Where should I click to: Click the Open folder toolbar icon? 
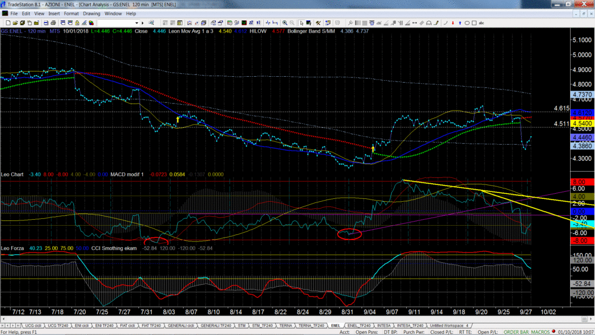[15, 23]
